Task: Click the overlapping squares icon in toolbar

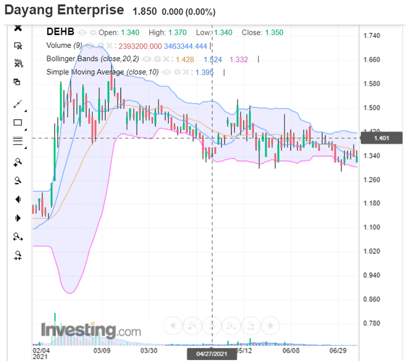Action: [x=17, y=82]
